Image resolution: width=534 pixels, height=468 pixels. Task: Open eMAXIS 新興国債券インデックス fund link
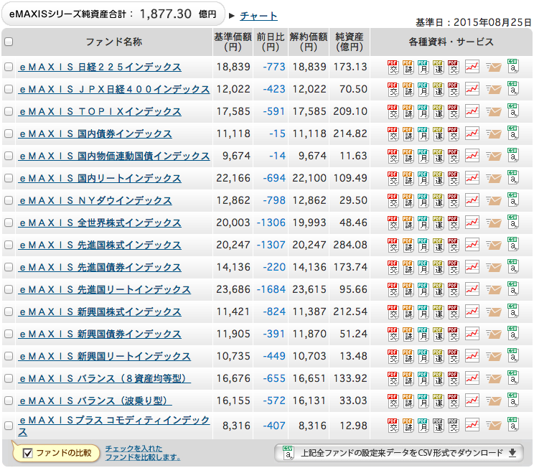[x=100, y=334]
